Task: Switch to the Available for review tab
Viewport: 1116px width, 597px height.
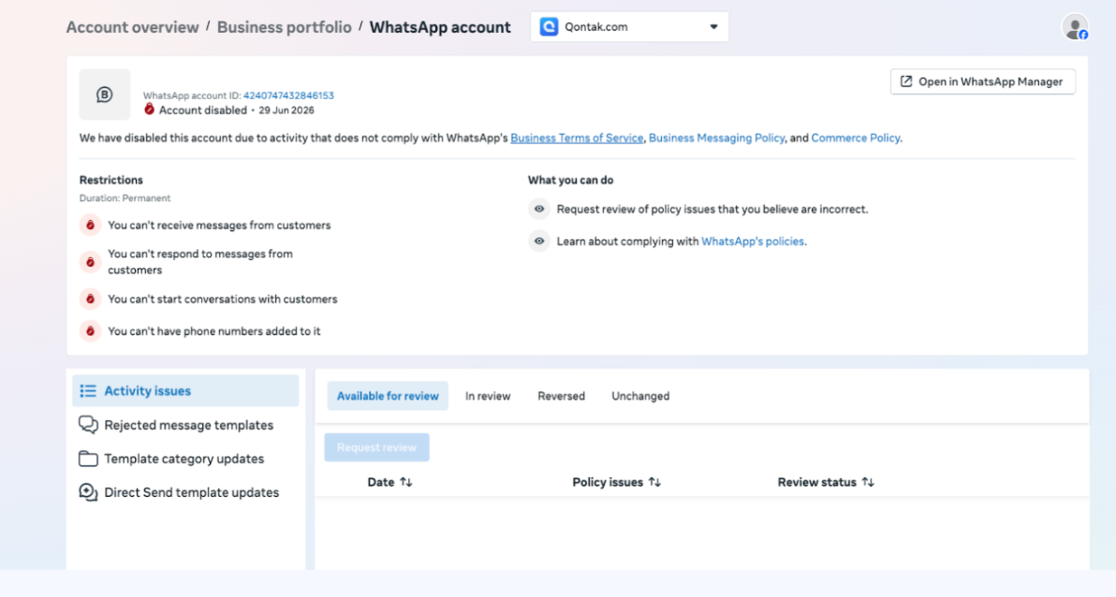Action: [x=388, y=397]
